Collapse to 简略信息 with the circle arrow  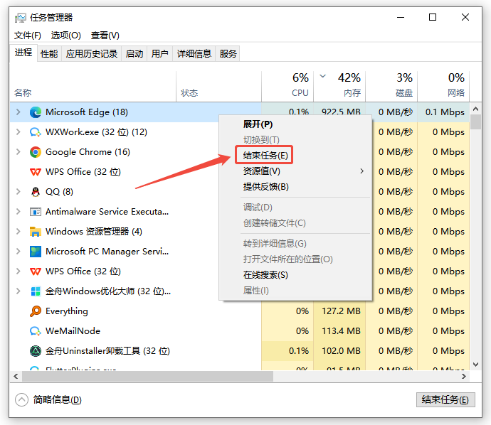[x=21, y=399]
